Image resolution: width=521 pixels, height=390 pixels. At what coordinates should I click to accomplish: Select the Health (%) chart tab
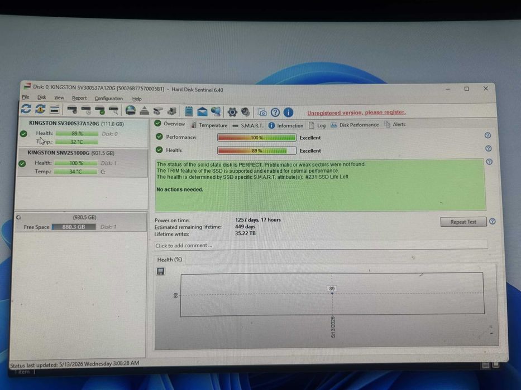point(169,259)
